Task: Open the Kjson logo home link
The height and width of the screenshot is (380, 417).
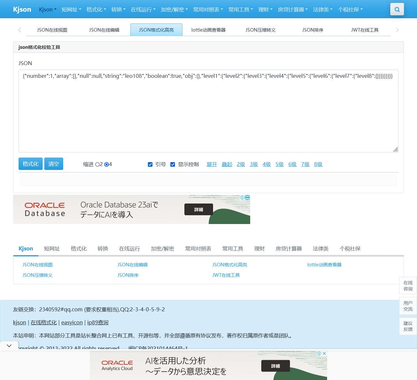Action: (x=22, y=9)
